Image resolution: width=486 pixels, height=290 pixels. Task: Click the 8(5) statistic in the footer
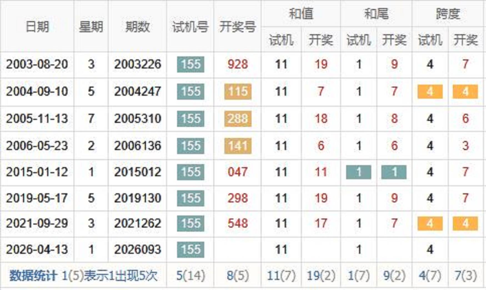click(238, 276)
